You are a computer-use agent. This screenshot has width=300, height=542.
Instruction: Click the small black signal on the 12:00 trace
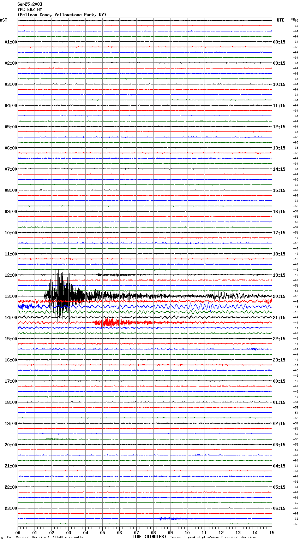pos(114,275)
